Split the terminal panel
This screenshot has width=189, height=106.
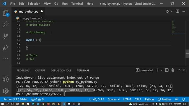[167, 70]
